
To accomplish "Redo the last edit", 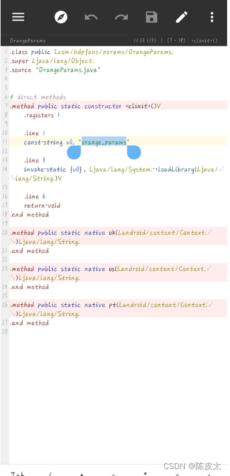I will pos(121,17).
